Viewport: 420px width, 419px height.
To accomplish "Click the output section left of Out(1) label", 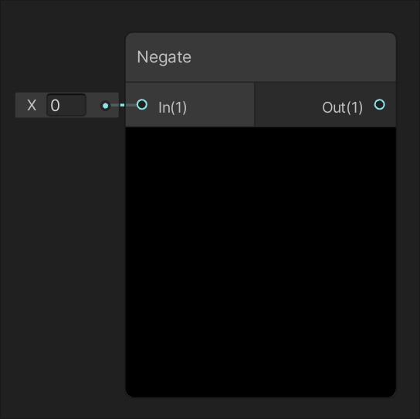I will 286,104.
